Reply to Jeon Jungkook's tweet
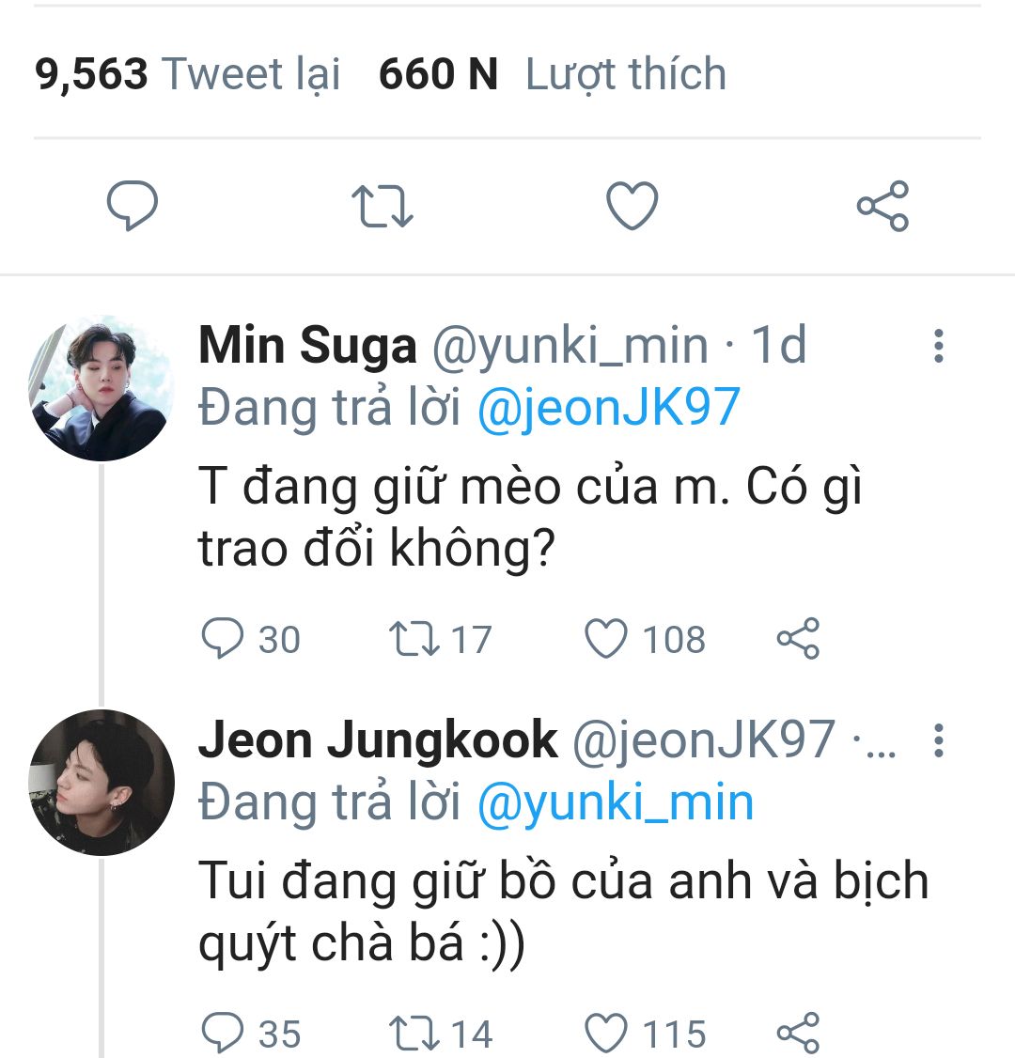This screenshot has width=1015, height=1058. click(x=223, y=1034)
